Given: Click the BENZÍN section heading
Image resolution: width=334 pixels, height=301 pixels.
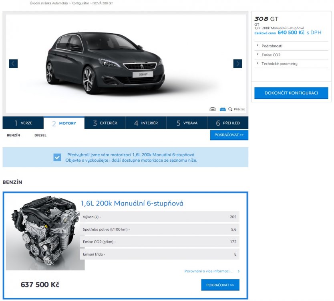Looking at the screenshot, I should (12, 182).
